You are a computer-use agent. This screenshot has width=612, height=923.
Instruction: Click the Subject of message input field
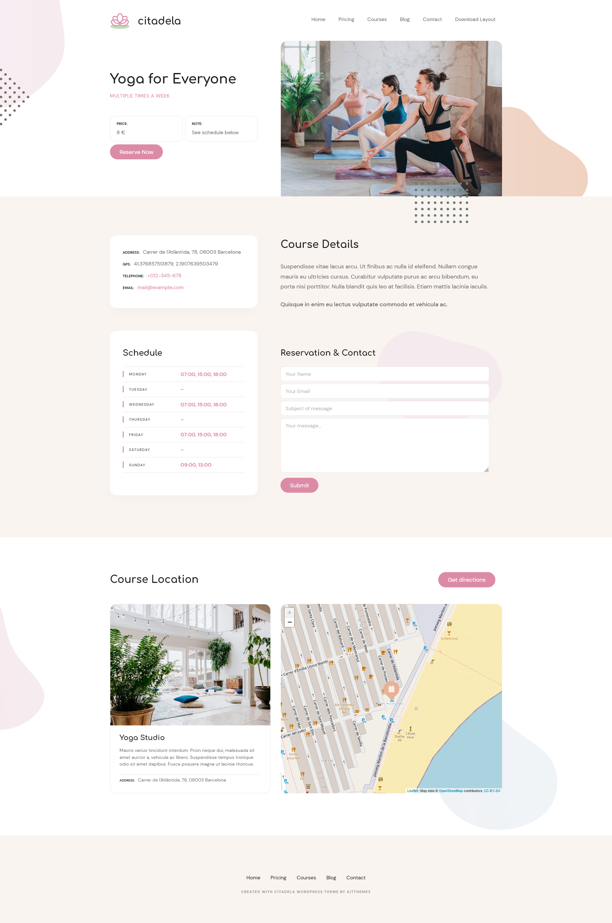384,408
